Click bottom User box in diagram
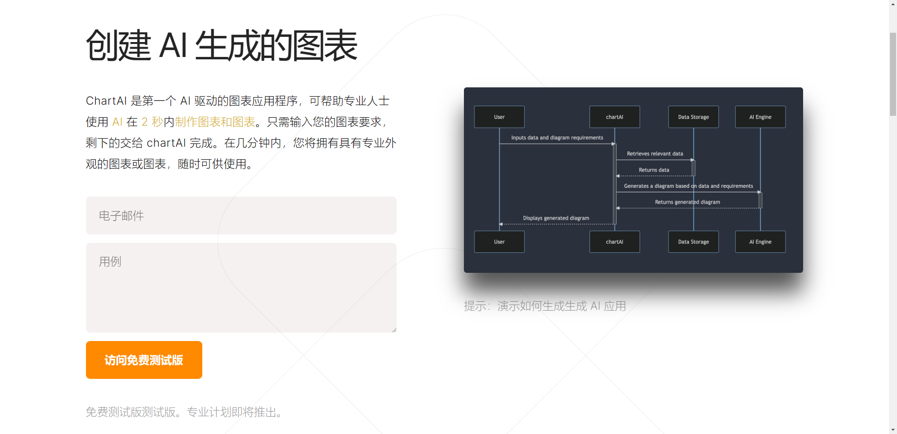The image size is (897, 434). (499, 242)
